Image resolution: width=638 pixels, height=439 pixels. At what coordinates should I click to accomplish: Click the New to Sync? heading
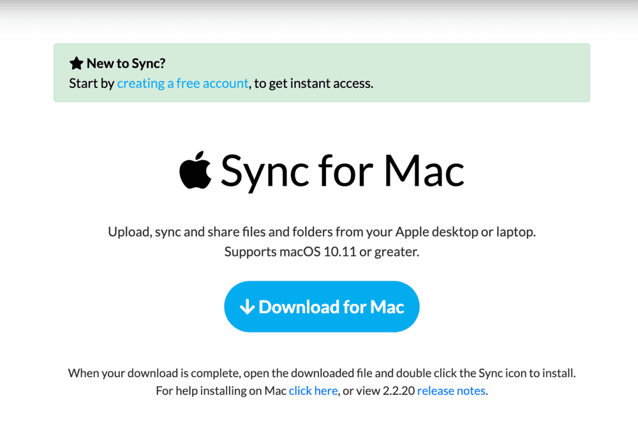click(x=126, y=63)
